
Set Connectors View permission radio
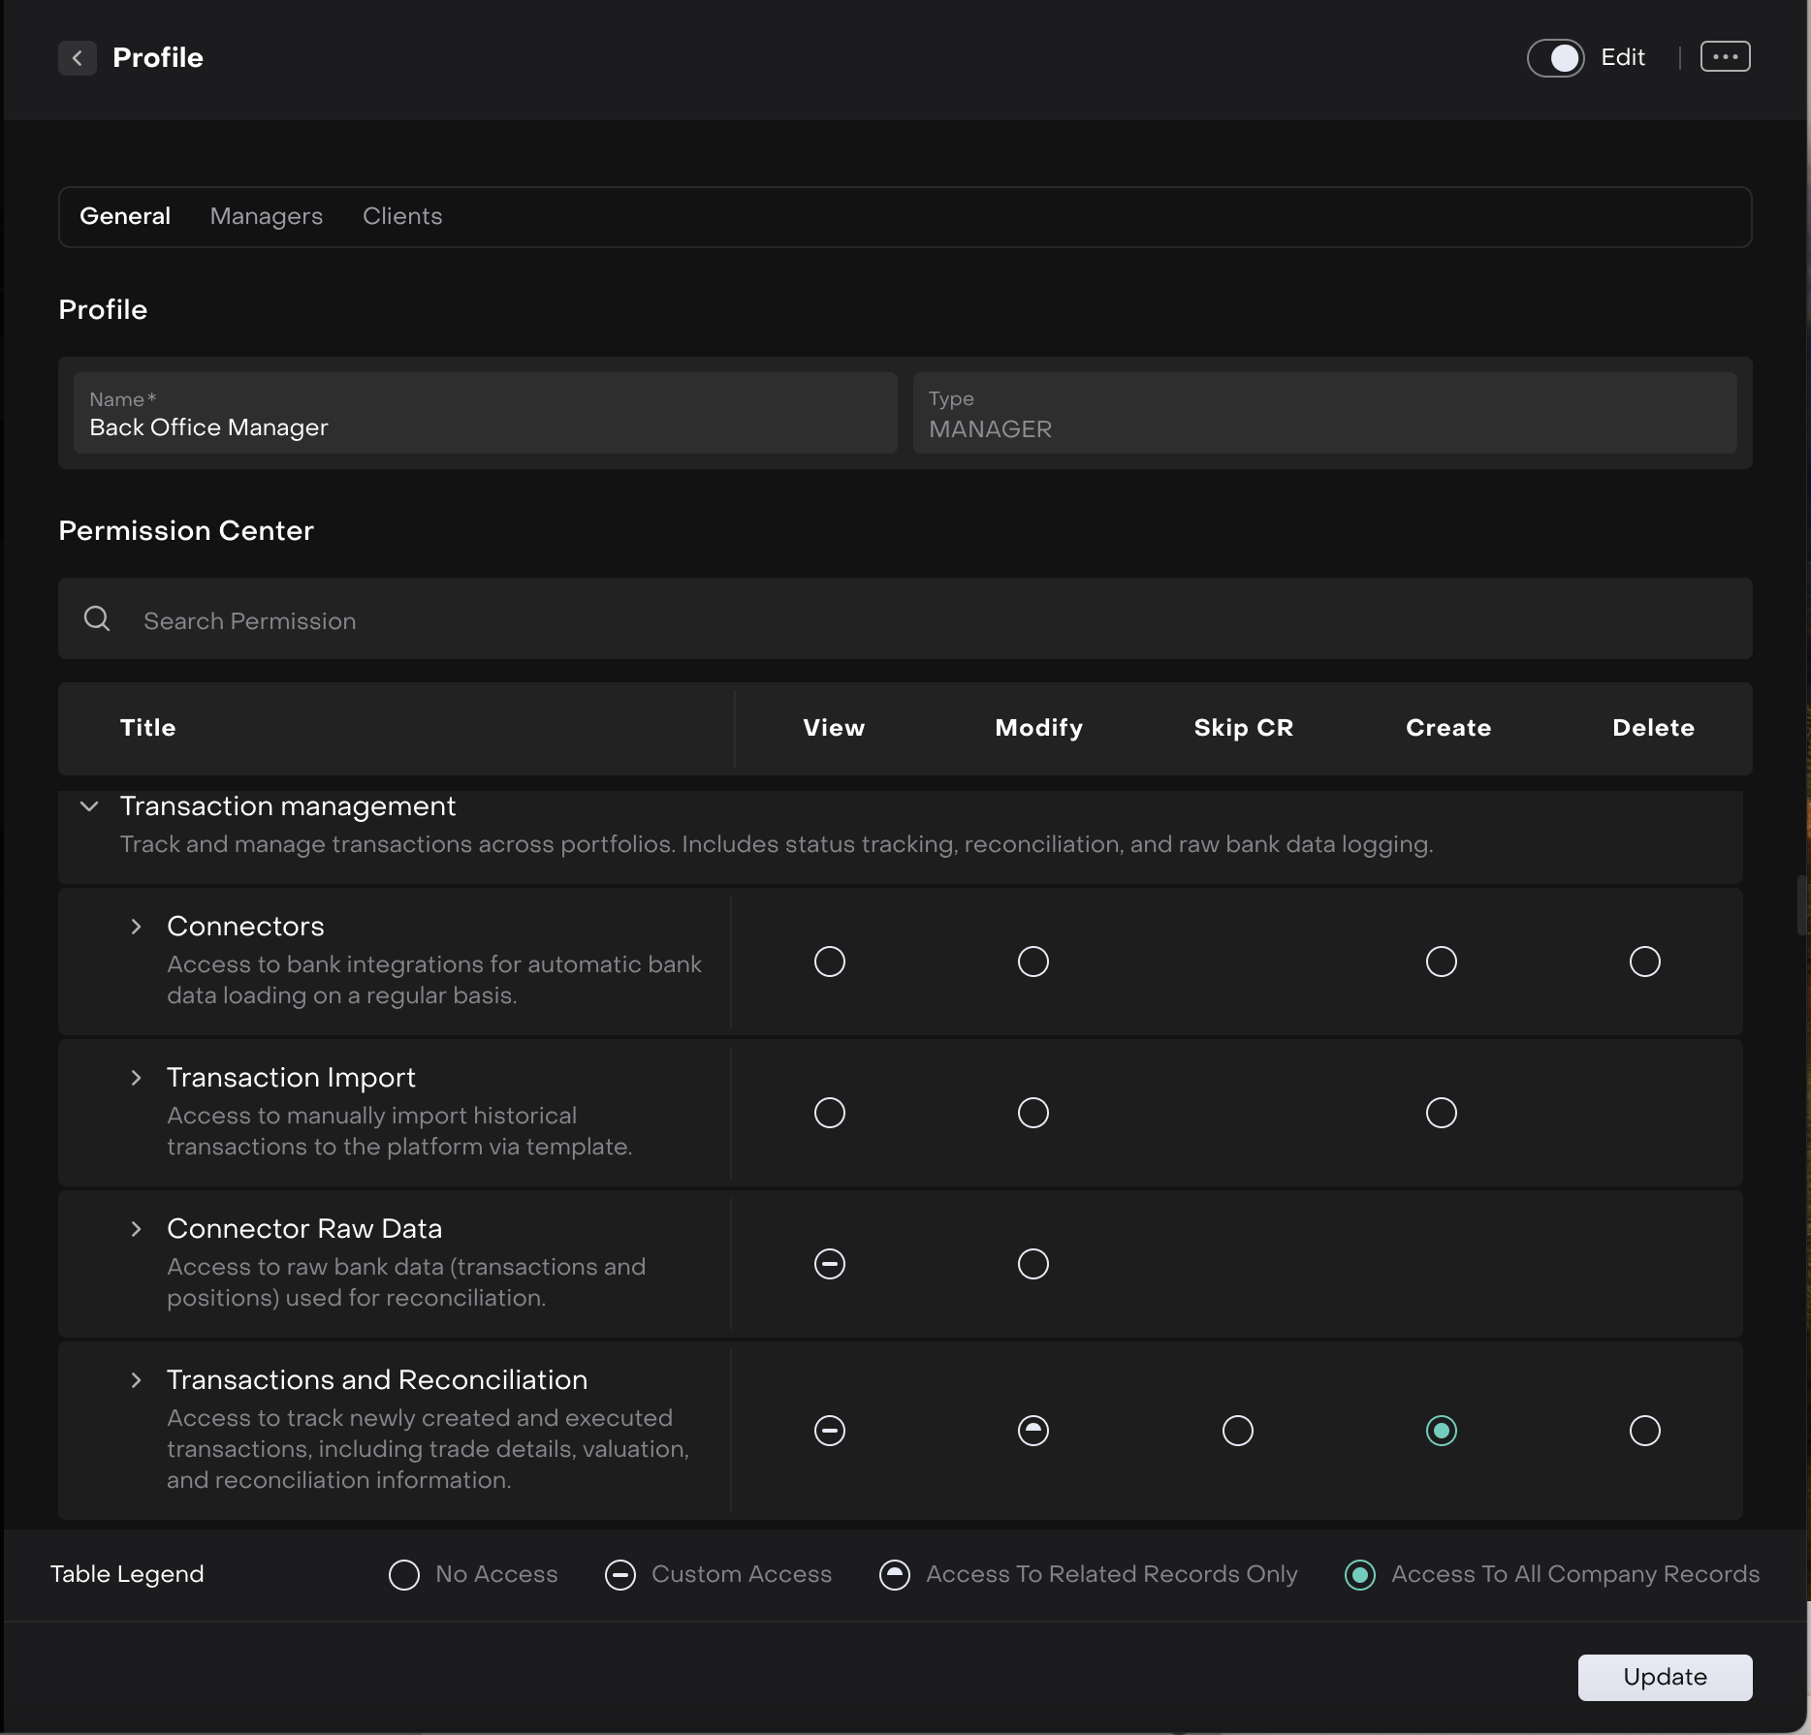(x=830, y=962)
